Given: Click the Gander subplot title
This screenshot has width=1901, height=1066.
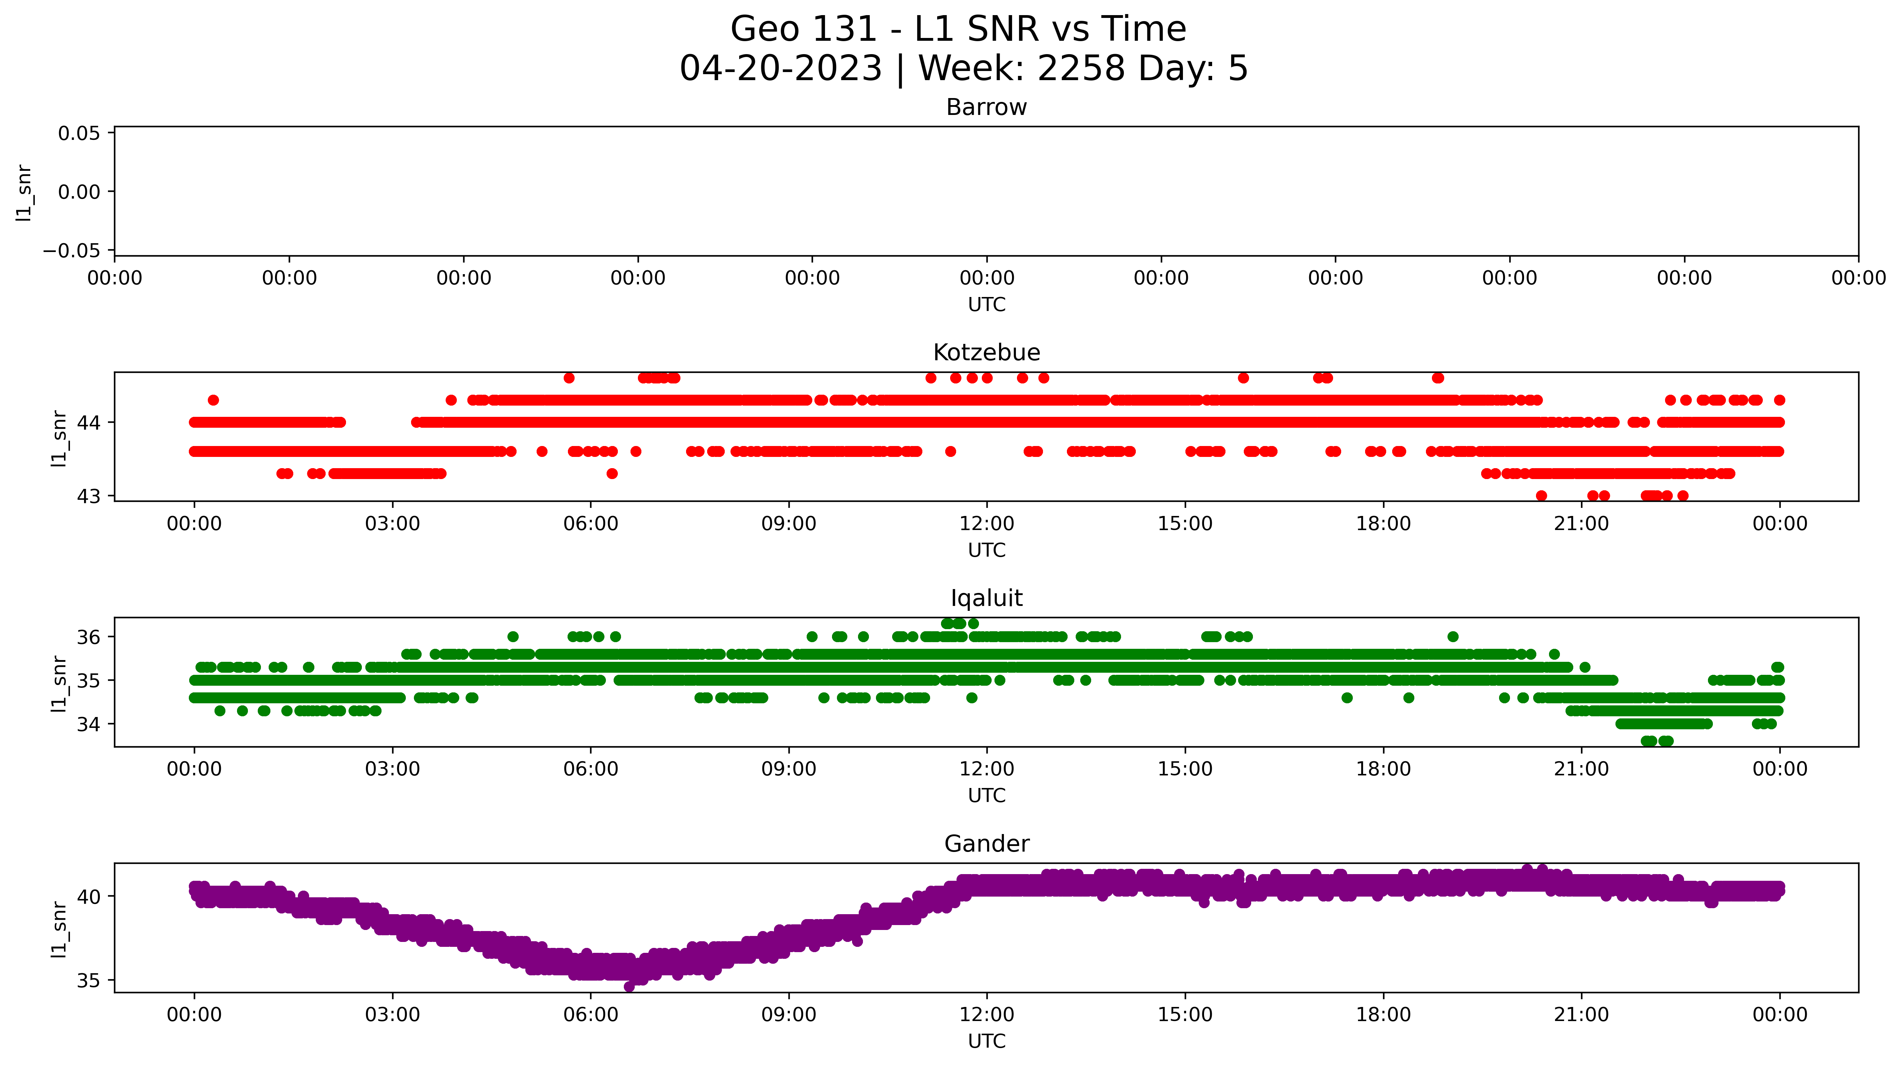Looking at the screenshot, I should (x=987, y=844).
